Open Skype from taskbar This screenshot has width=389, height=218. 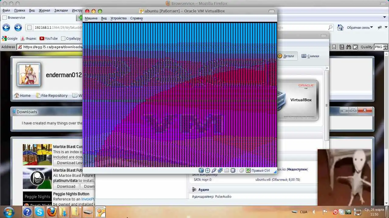pos(40,212)
